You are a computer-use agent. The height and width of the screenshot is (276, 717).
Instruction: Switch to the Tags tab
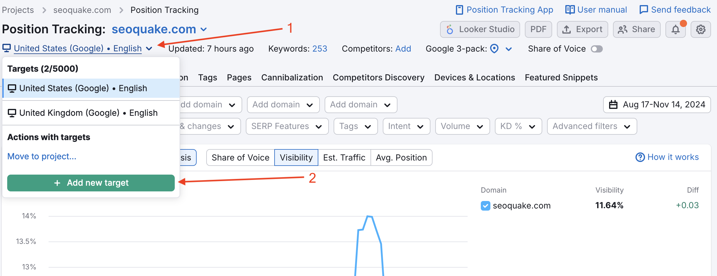point(207,78)
